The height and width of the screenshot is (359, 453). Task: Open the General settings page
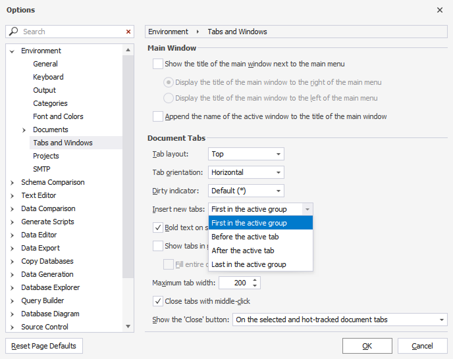click(x=45, y=64)
